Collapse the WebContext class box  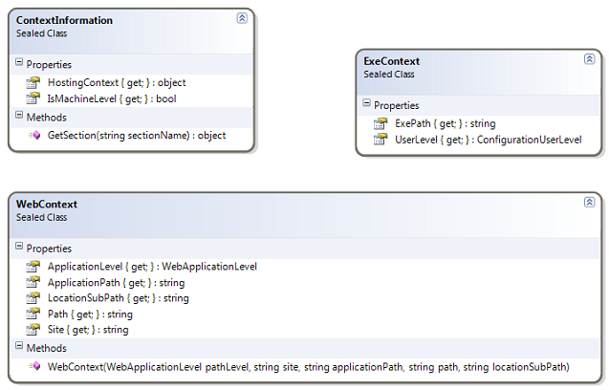pos(589,202)
